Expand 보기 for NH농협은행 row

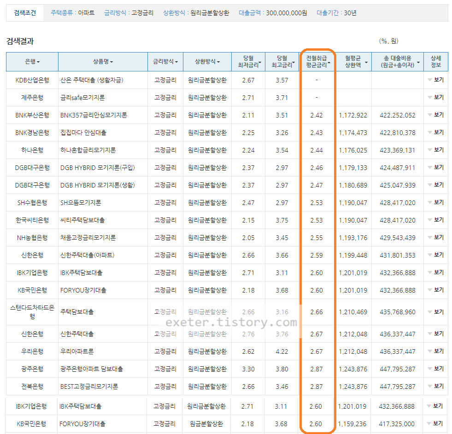436,237
